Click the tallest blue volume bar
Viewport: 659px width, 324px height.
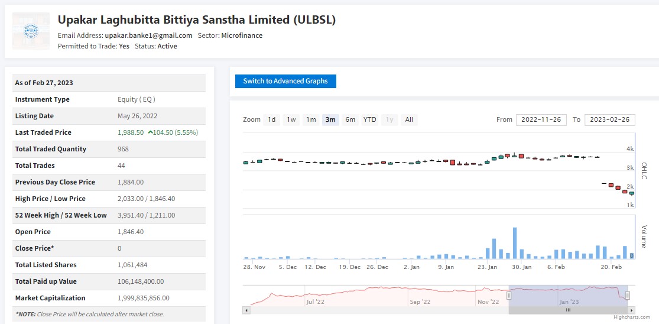point(515,243)
